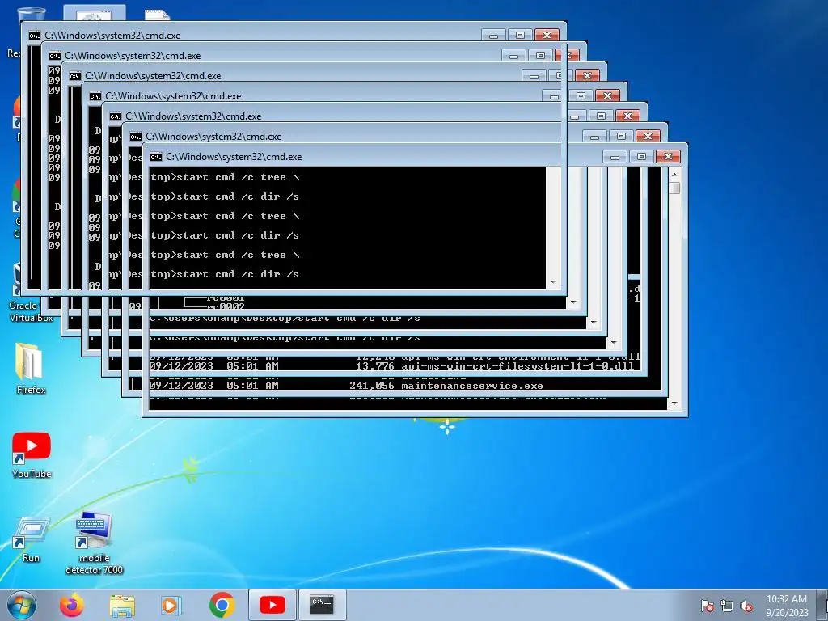
Task: Click the up arrow of the rearmost cmd scrollbar
Action: (674, 174)
